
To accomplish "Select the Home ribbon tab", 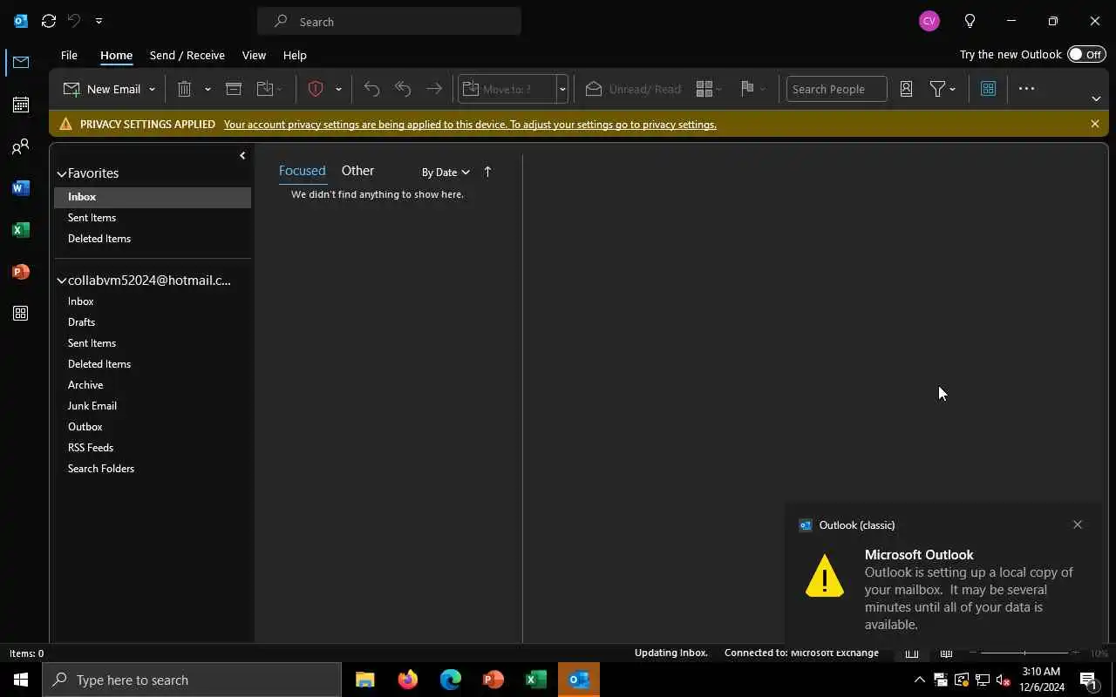I will coord(116,55).
